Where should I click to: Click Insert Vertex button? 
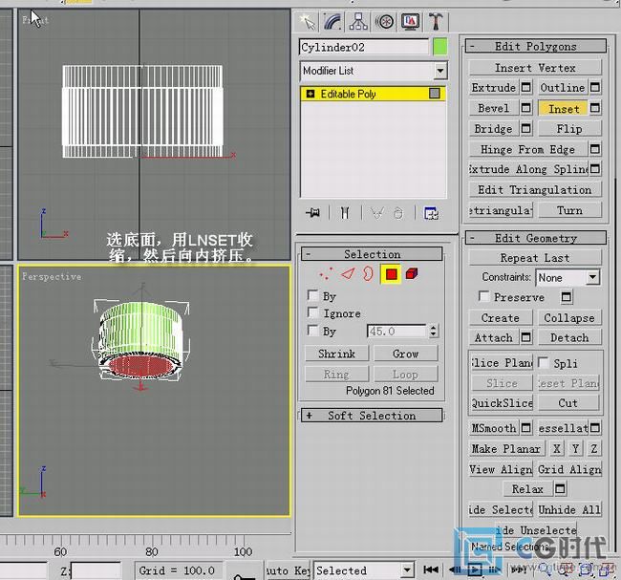point(535,68)
